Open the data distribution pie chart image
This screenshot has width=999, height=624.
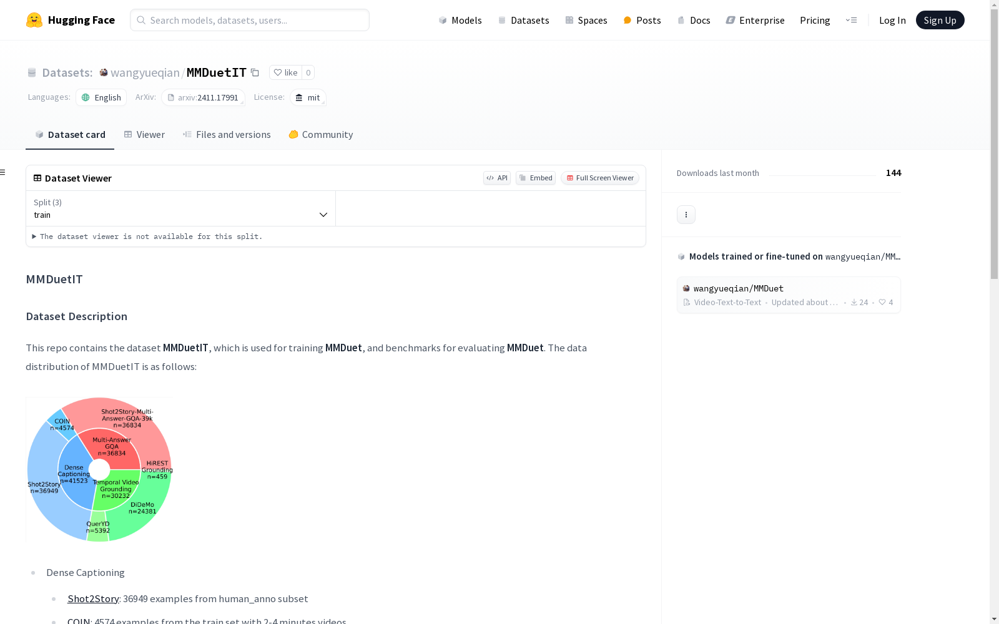pyautogui.click(x=99, y=469)
